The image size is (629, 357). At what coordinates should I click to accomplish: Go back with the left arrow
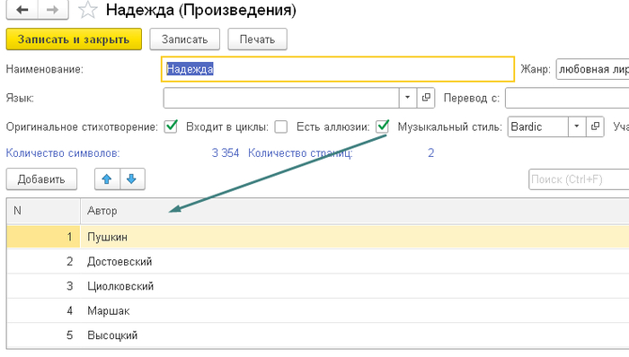point(22,9)
